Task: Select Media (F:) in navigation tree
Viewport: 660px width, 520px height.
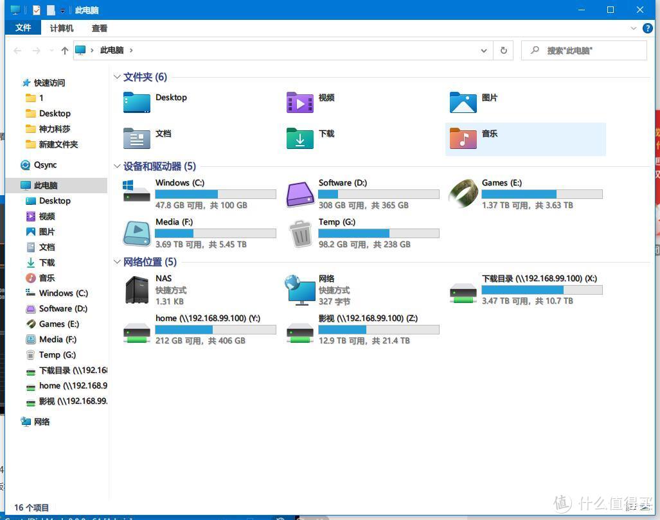Action: coord(58,339)
